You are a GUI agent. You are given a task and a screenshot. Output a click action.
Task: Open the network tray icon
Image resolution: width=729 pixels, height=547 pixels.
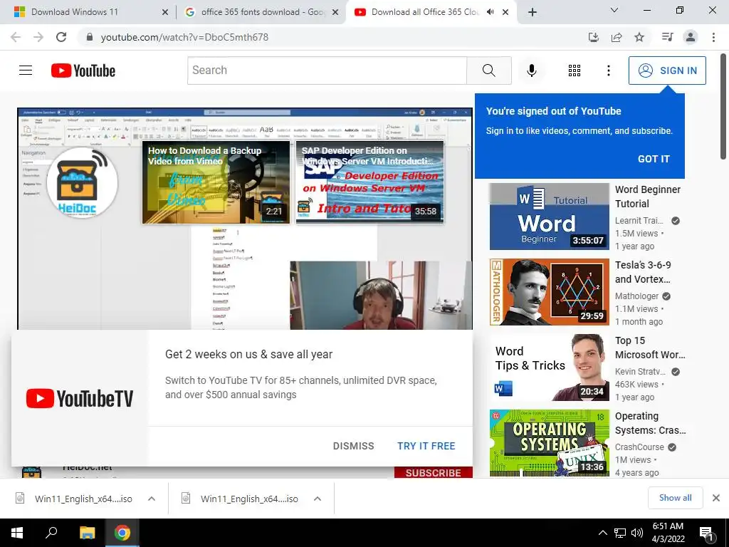[x=620, y=533]
